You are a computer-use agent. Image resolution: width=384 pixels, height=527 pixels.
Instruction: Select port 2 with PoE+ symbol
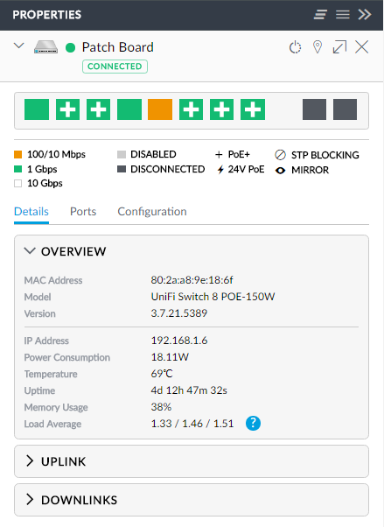click(x=67, y=109)
